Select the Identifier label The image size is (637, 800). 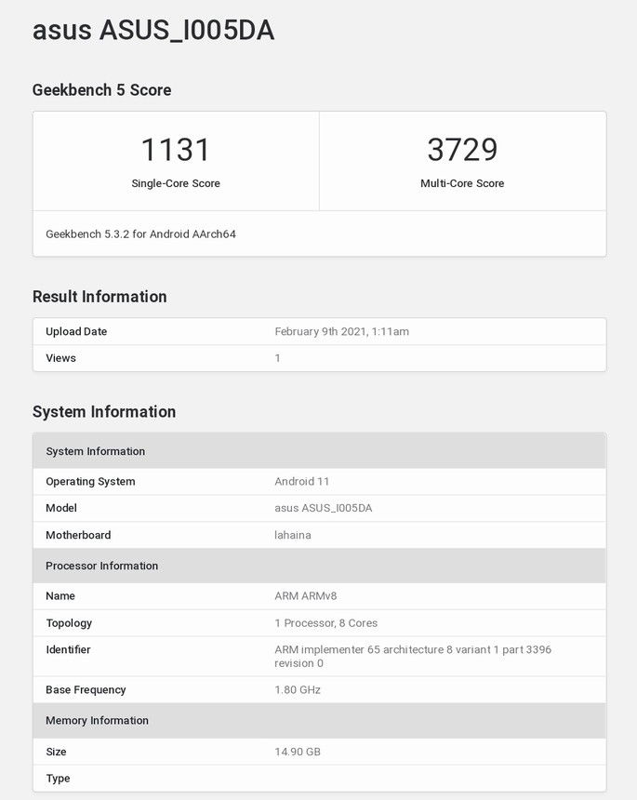(68, 649)
